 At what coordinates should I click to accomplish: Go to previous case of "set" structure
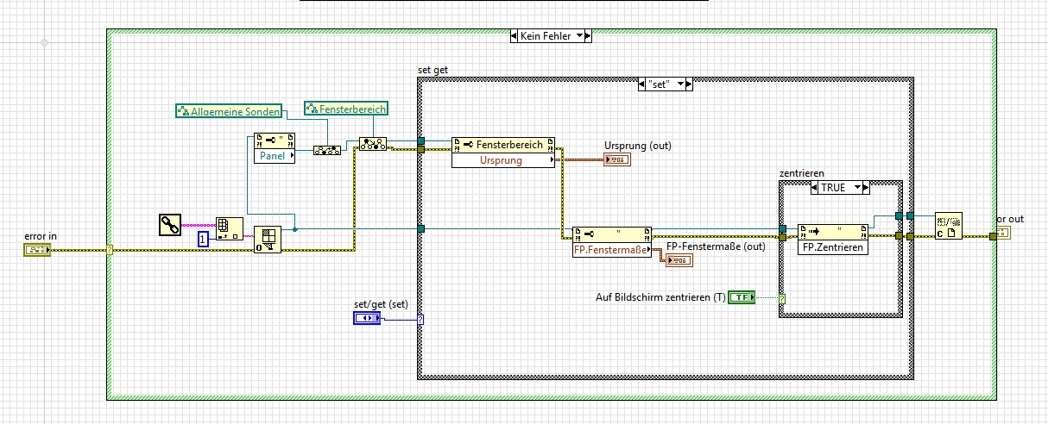(641, 84)
